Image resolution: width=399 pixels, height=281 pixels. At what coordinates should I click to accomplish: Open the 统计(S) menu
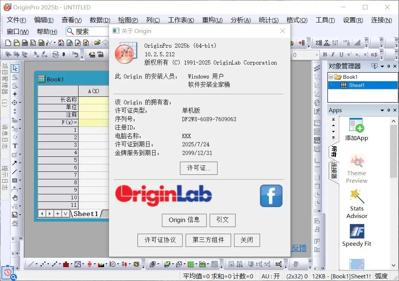pyautogui.click(x=269, y=20)
